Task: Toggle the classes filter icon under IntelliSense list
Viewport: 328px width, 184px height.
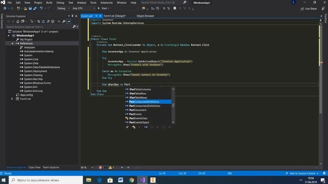Action: (x=134, y=127)
